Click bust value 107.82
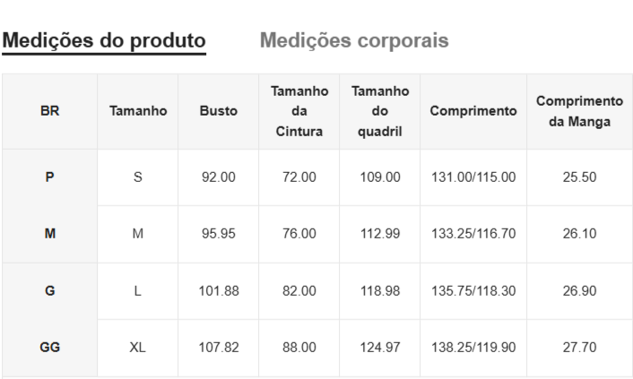Screen dimensions: 633x379 pos(219,348)
